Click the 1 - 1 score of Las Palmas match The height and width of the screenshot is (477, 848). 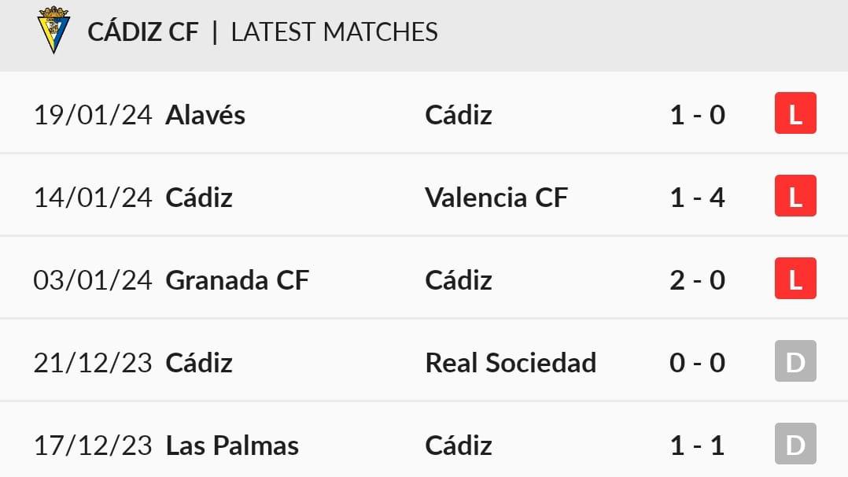point(697,446)
